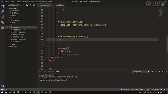Open the 编辑(E) menu

[x=13, y=2]
